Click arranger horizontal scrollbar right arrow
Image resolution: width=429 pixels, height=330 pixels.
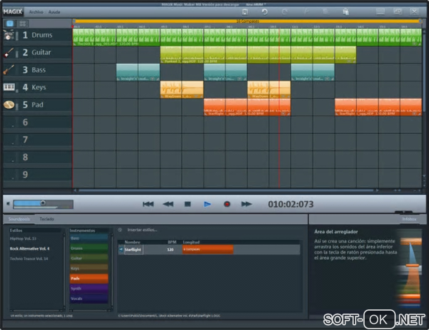(x=377, y=190)
